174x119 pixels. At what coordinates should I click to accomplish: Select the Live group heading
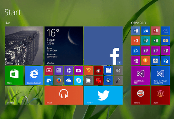7,23
